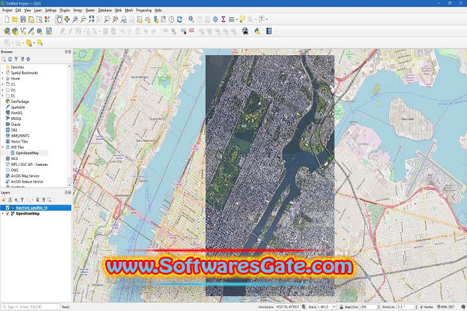Click the Messages log icon in status bar

[x=463, y=307]
